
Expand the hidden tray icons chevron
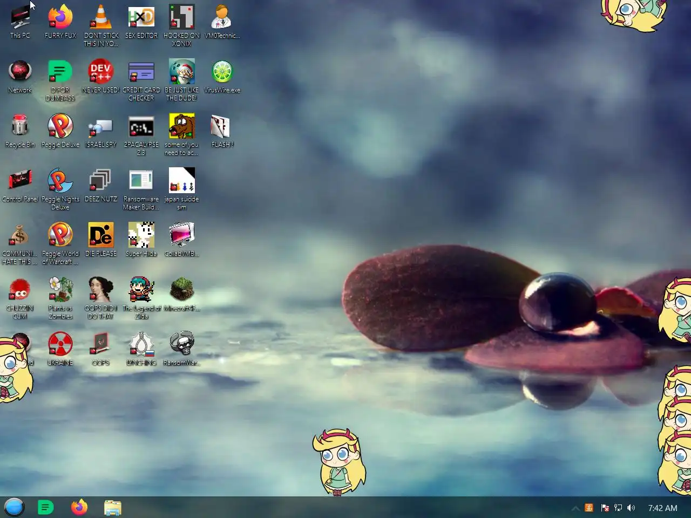coord(575,508)
